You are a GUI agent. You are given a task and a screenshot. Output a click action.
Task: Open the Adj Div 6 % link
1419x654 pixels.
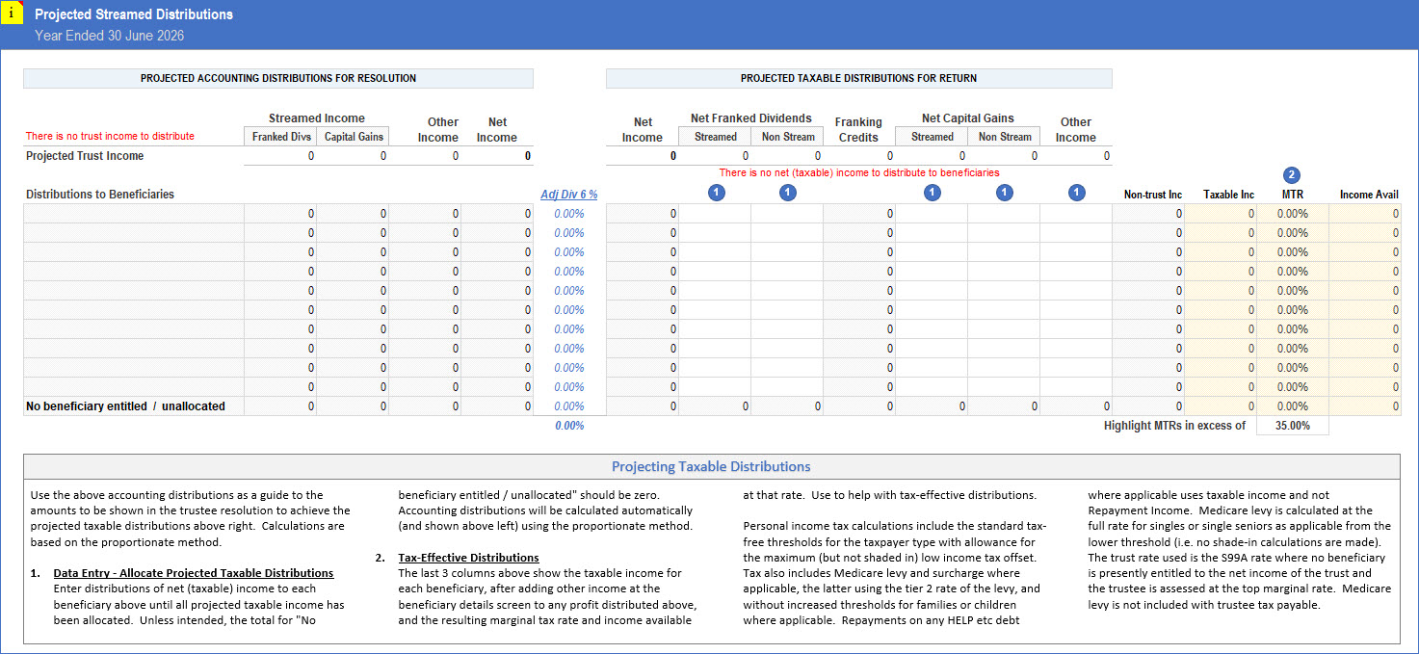point(568,195)
